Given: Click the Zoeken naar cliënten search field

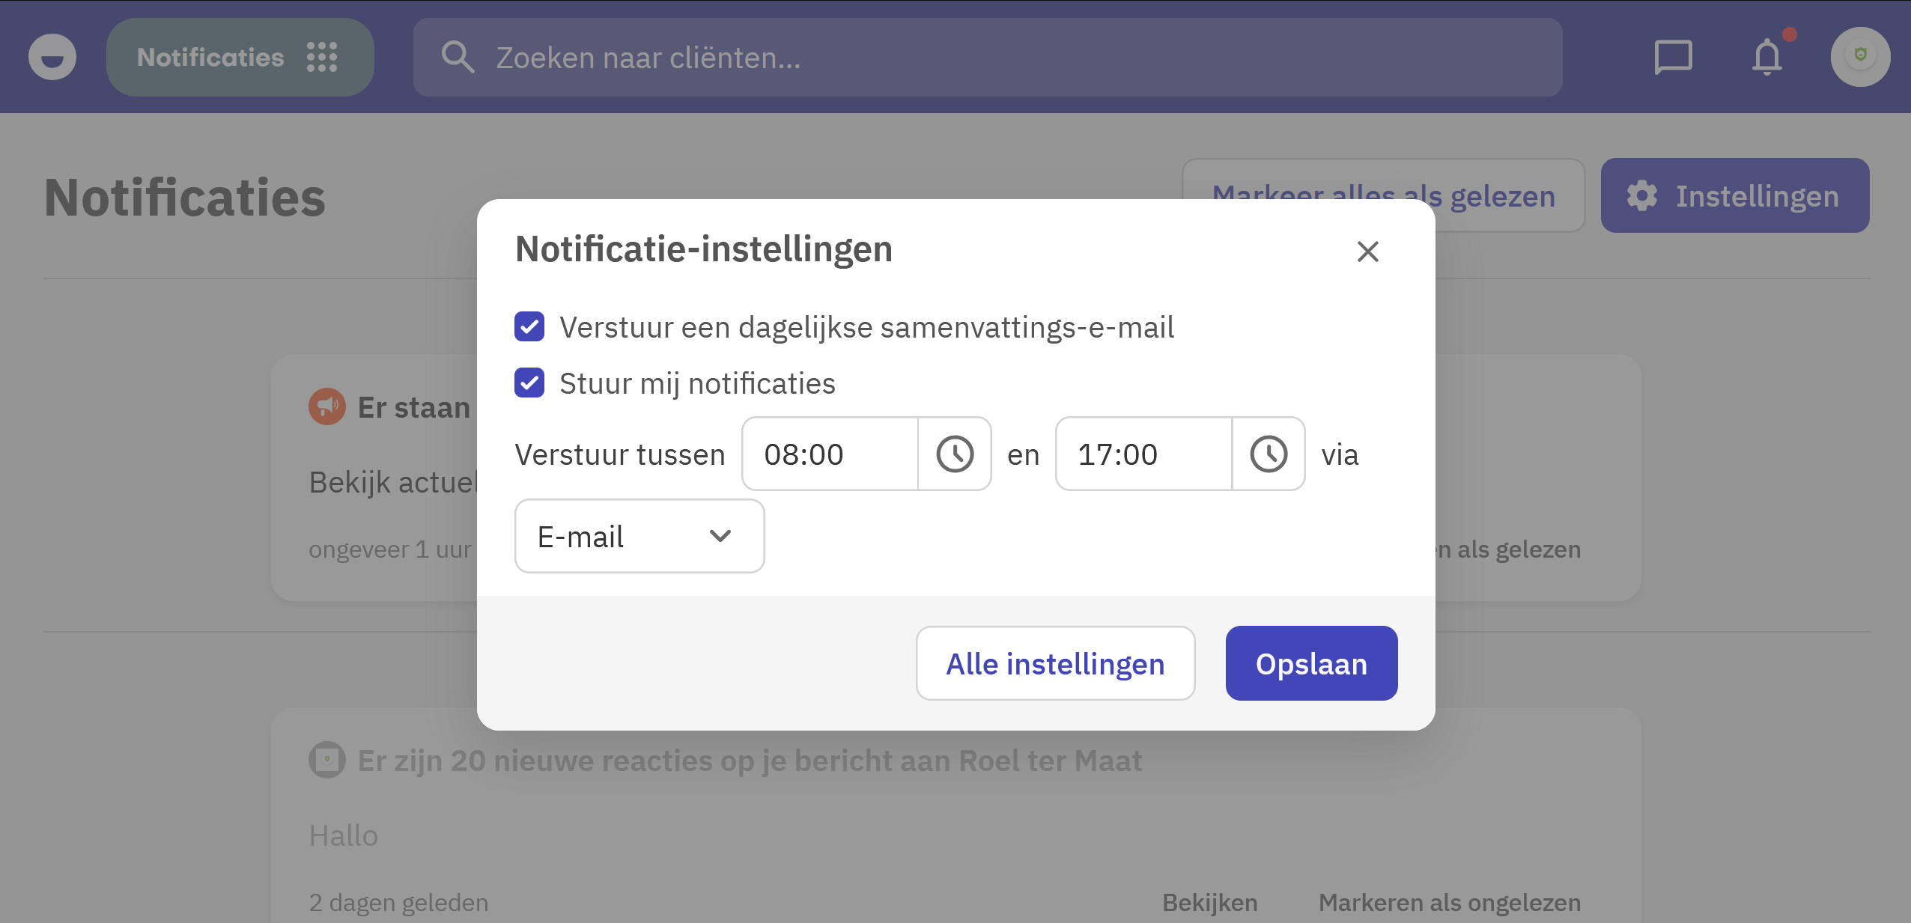Looking at the screenshot, I should [x=988, y=57].
